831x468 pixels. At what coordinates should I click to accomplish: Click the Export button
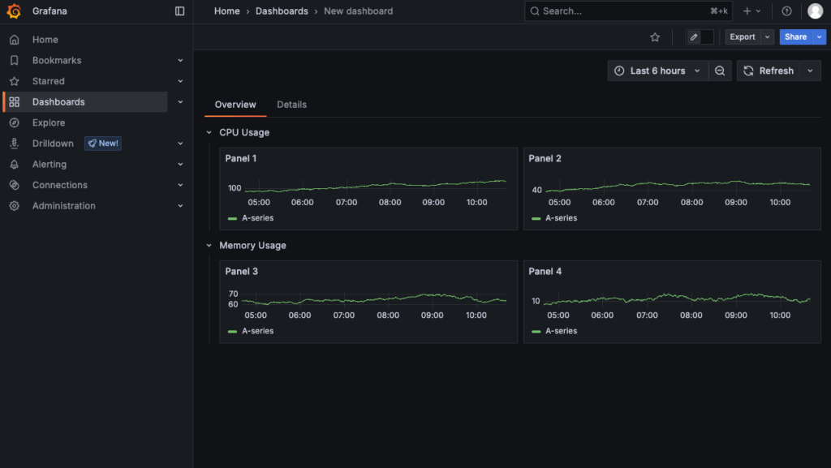point(742,37)
